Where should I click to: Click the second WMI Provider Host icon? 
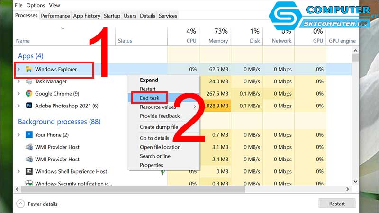pos(29,159)
